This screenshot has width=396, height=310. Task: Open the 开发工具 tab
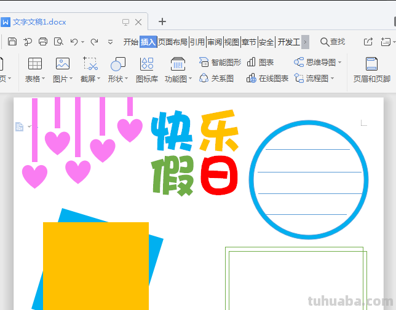tap(288, 42)
